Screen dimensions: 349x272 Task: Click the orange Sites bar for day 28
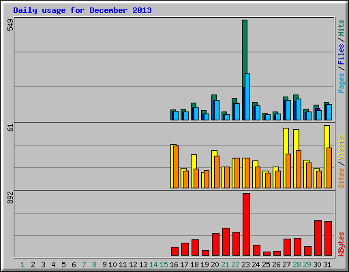click(x=299, y=169)
